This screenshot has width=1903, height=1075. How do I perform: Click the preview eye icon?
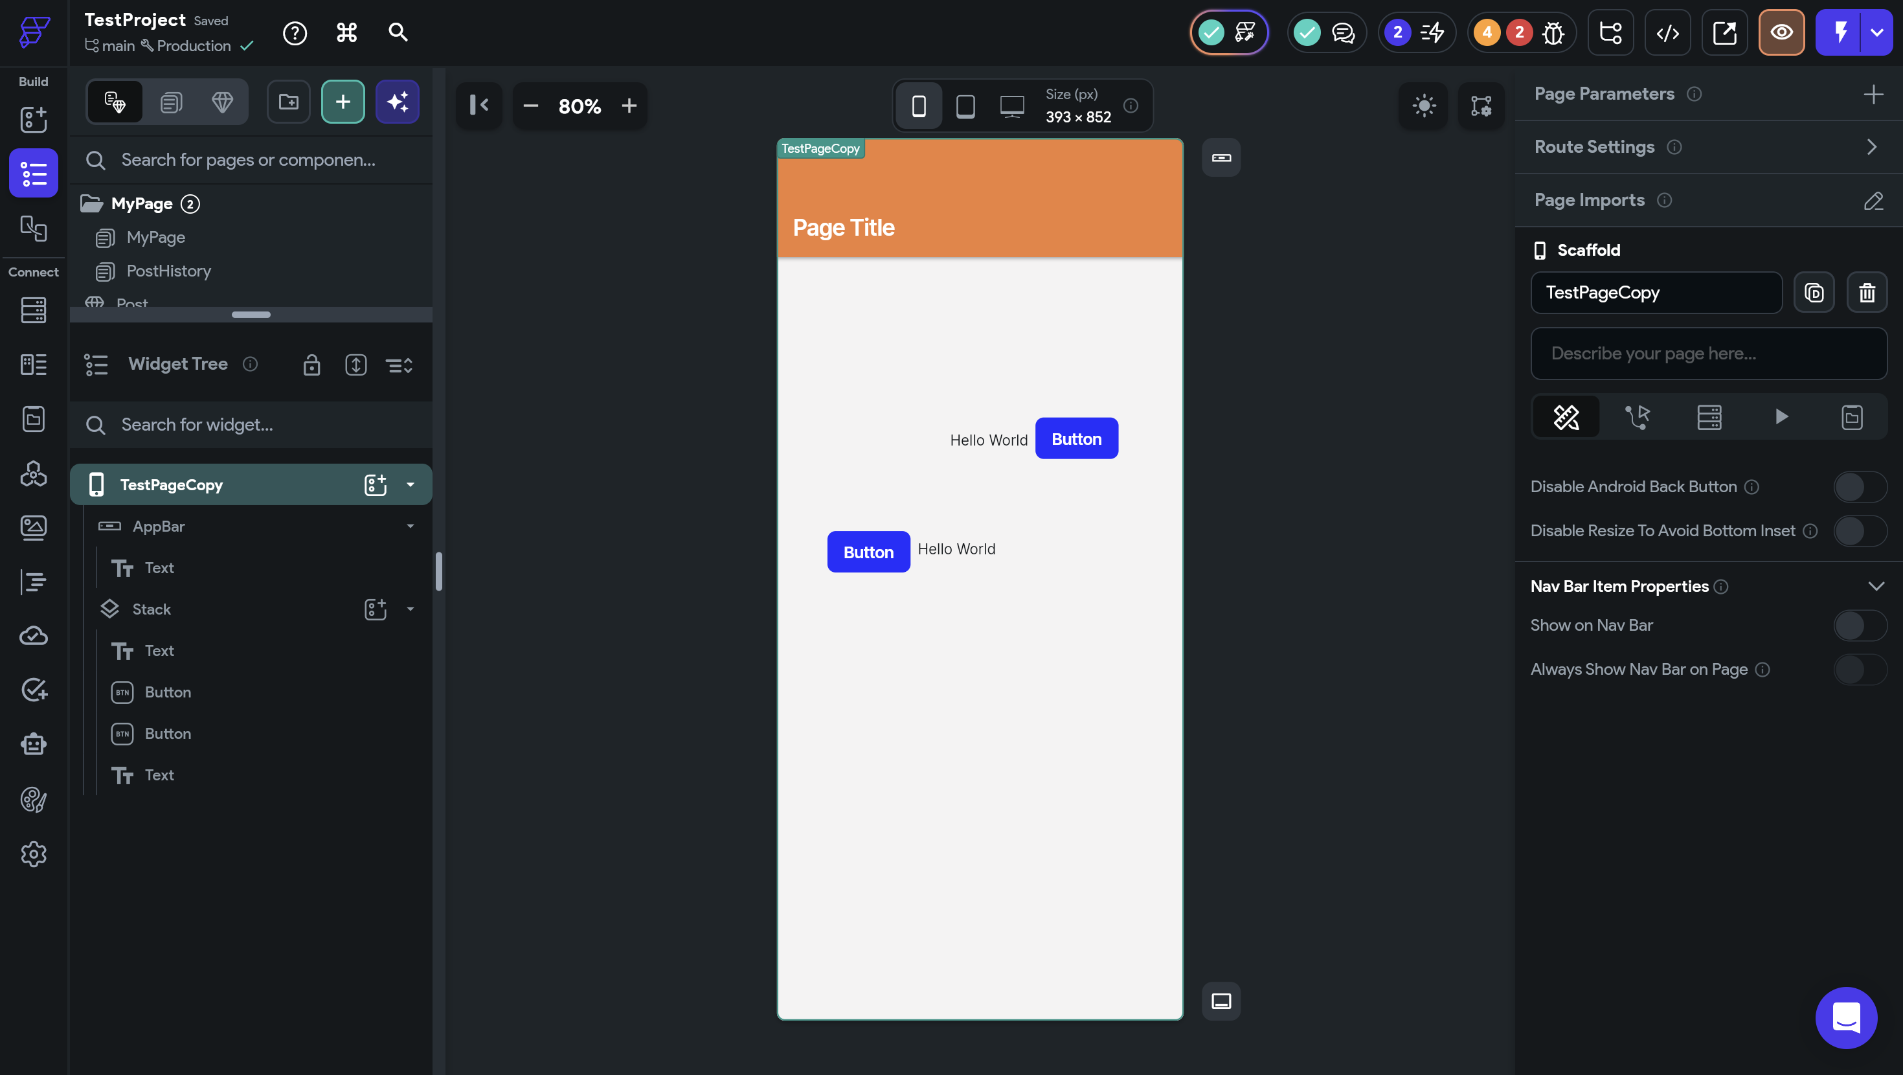click(x=1781, y=32)
